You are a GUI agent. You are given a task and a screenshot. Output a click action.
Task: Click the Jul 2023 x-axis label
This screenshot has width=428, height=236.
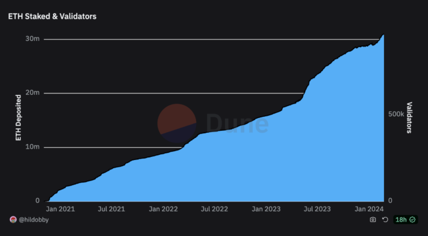317,209
